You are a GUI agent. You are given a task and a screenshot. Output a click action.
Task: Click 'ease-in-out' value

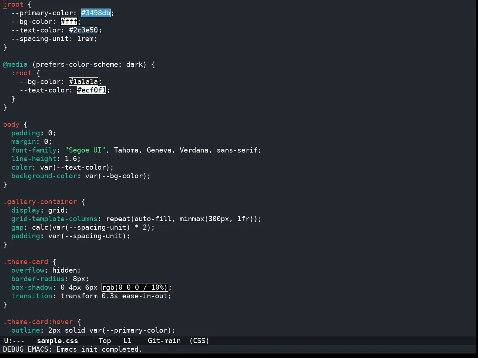coord(145,296)
